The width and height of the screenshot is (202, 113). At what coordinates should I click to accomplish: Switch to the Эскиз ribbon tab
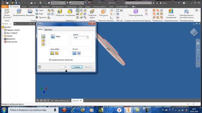click(x=24, y=7)
